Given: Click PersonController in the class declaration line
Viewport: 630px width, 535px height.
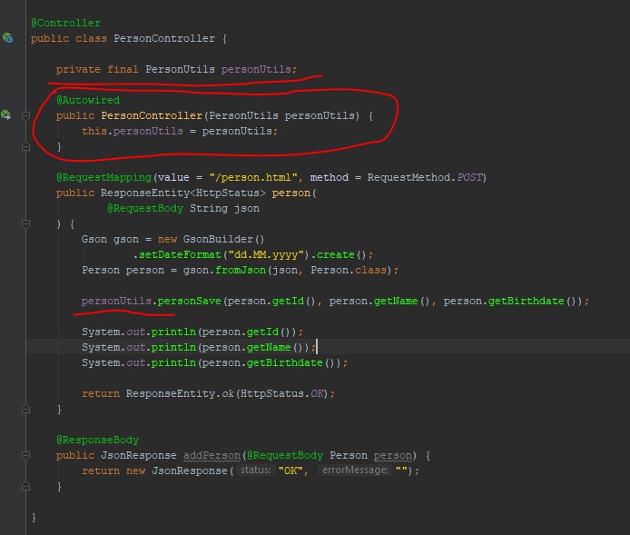Looking at the screenshot, I should coord(164,38).
